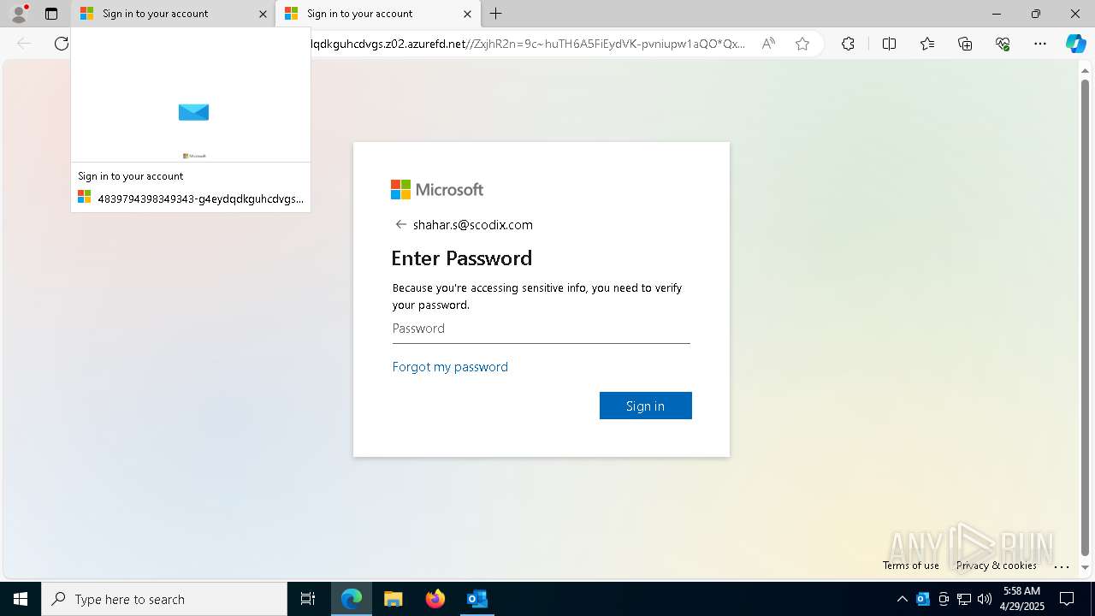Click scrollbar down arrow

(x=1086, y=568)
